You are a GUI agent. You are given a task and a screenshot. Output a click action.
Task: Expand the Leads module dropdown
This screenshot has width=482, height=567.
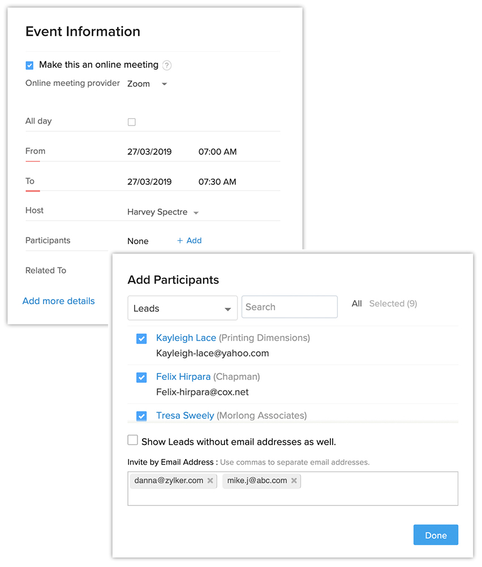[x=182, y=309]
